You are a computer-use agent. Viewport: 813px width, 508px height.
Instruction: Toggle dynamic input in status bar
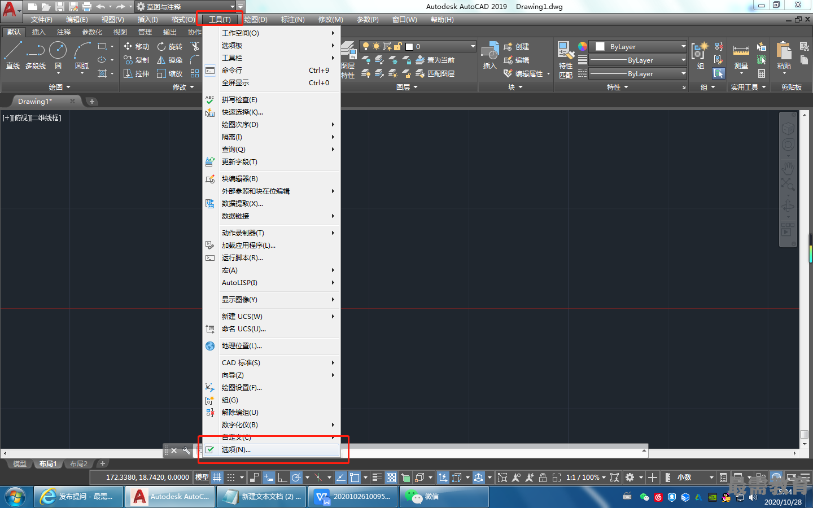(x=268, y=478)
